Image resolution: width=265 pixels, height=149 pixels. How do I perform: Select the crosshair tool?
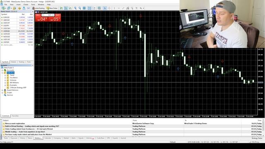[109, 8]
